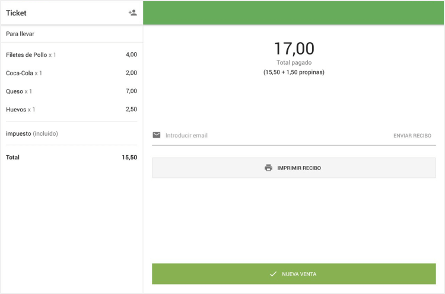Click the Total pagado label

pyautogui.click(x=294, y=62)
